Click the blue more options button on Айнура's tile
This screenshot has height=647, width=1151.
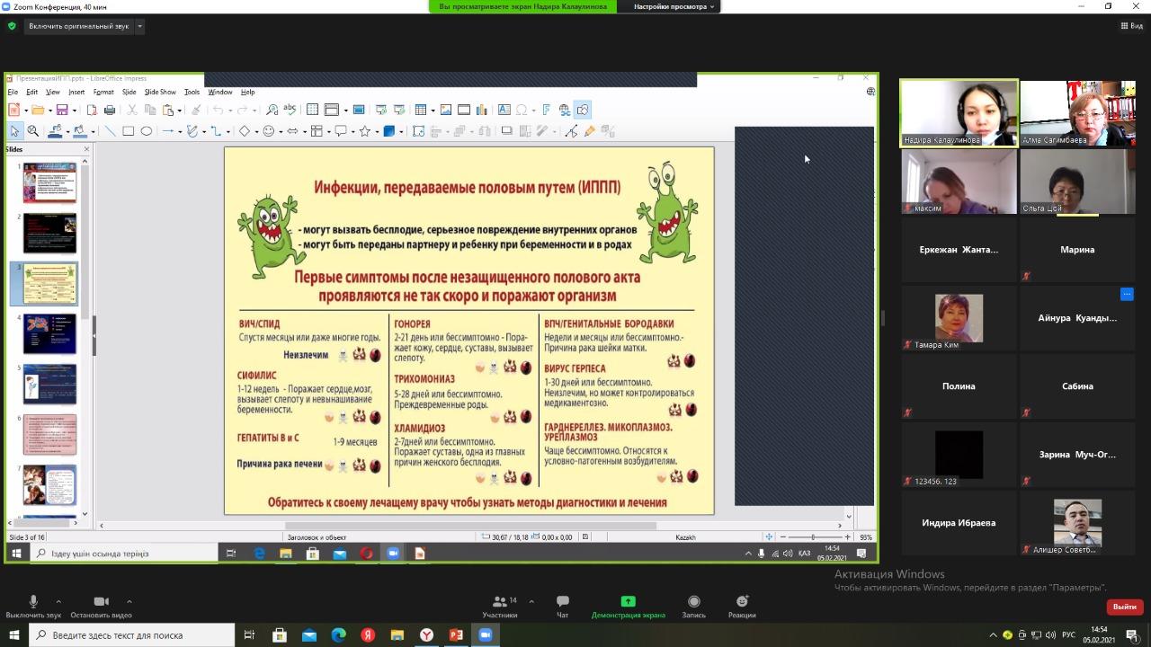1126,295
